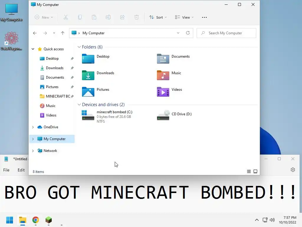Collapse Devices and drives (2) group
The width and height of the screenshot is (302, 227).
(79, 104)
